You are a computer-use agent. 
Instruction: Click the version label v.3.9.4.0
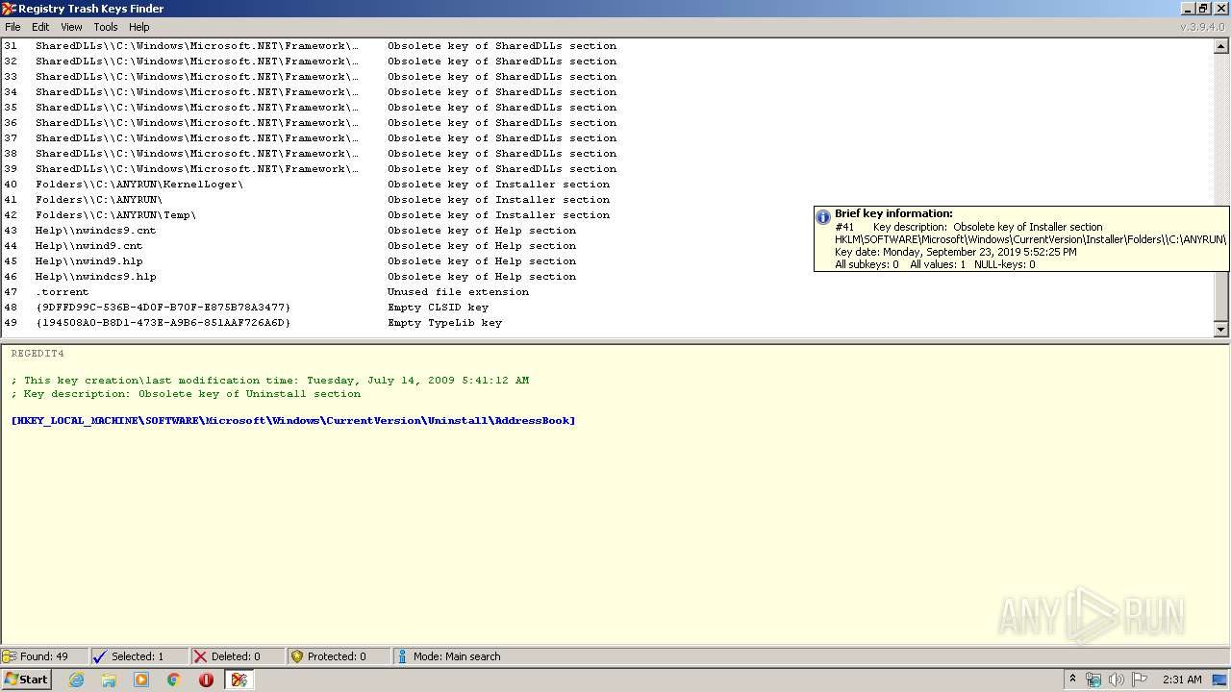click(x=1204, y=27)
